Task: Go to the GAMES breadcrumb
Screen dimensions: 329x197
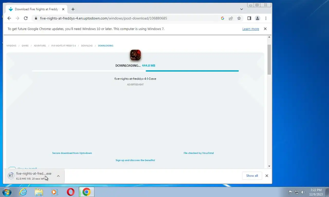Action: point(25,46)
